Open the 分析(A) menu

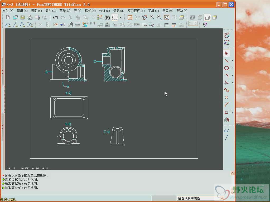(104, 11)
